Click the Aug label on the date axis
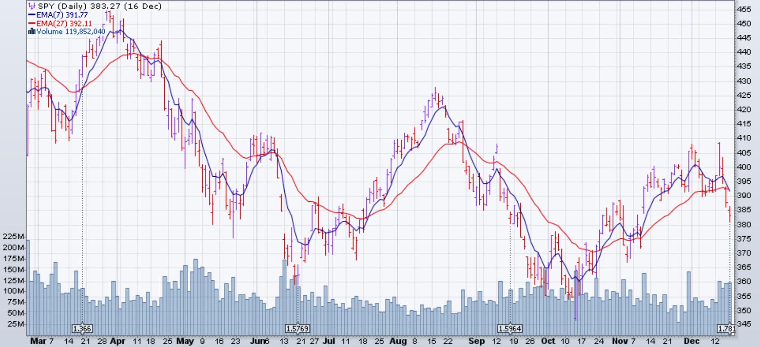 tap(398, 341)
